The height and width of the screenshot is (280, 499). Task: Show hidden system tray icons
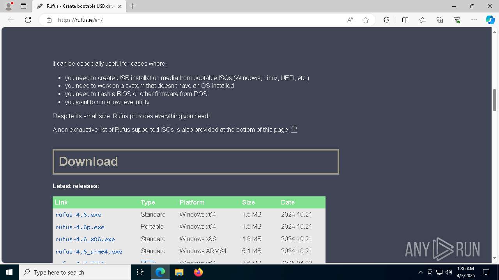420,272
